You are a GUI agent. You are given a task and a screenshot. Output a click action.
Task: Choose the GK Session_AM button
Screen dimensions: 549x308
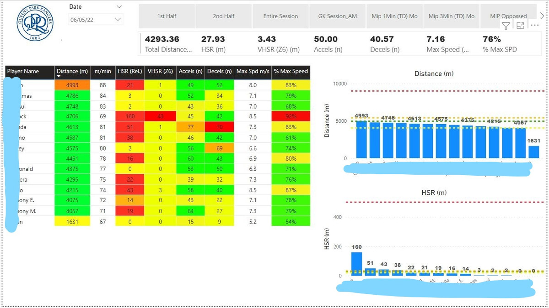[337, 16]
